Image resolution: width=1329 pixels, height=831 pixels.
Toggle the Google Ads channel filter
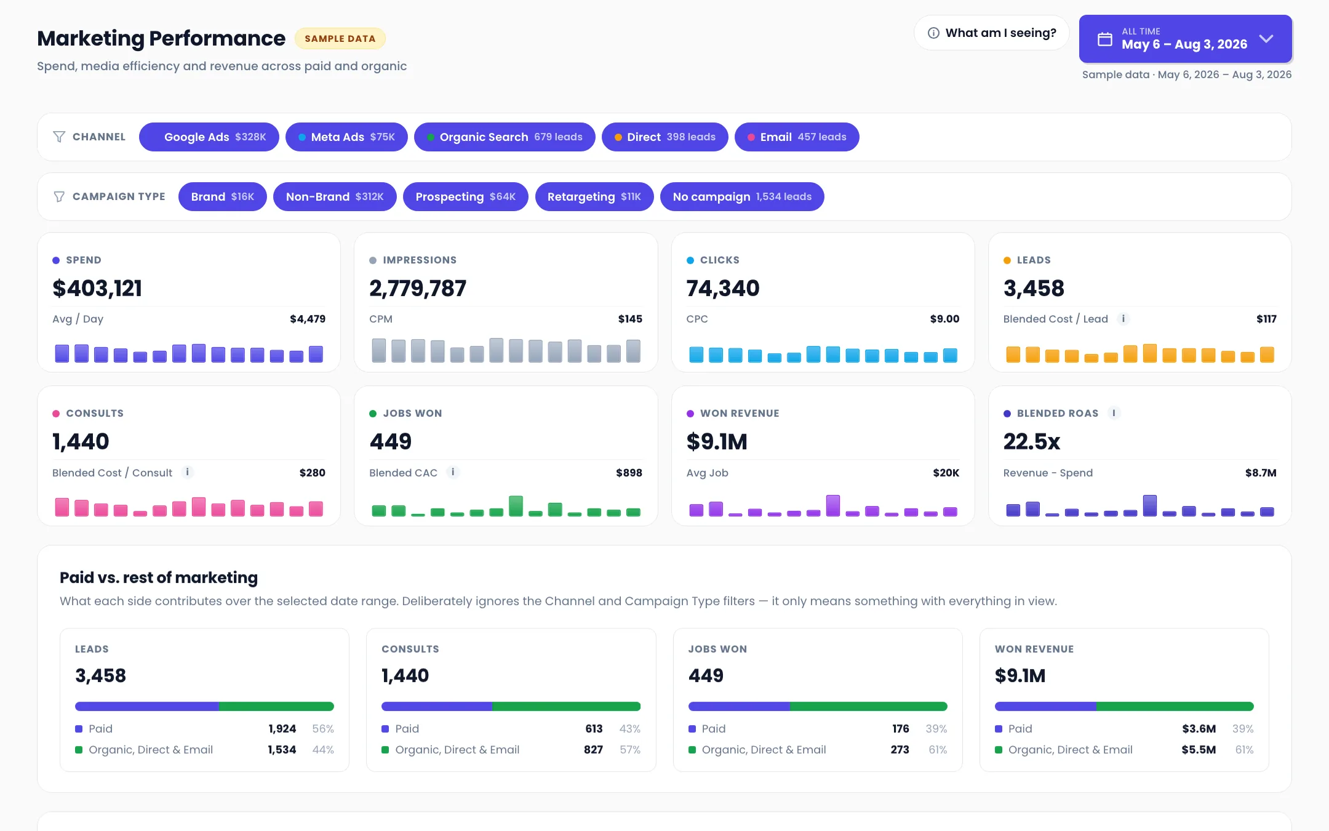(x=209, y=137)
